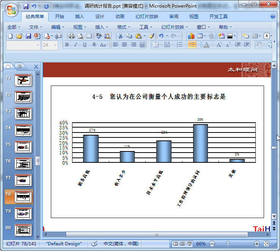Viewport: 280px width, 251px height.
Task: Toggle align text left
Action: coord(116,45)
